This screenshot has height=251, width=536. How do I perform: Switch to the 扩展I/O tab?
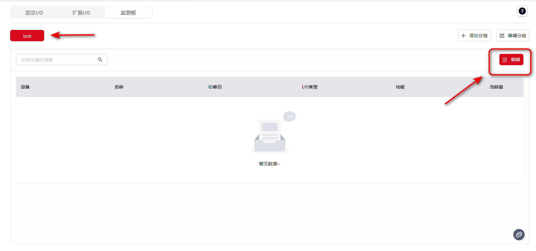81,13
